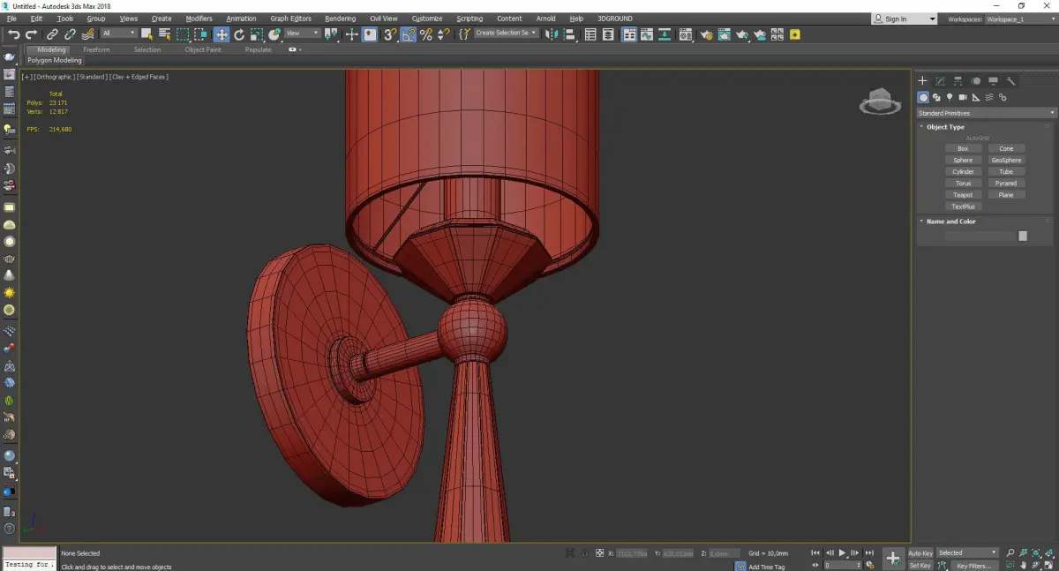Toggle Auto Key animation mode
This screenshot has height=571, width=1059.
tap(920, 553)
